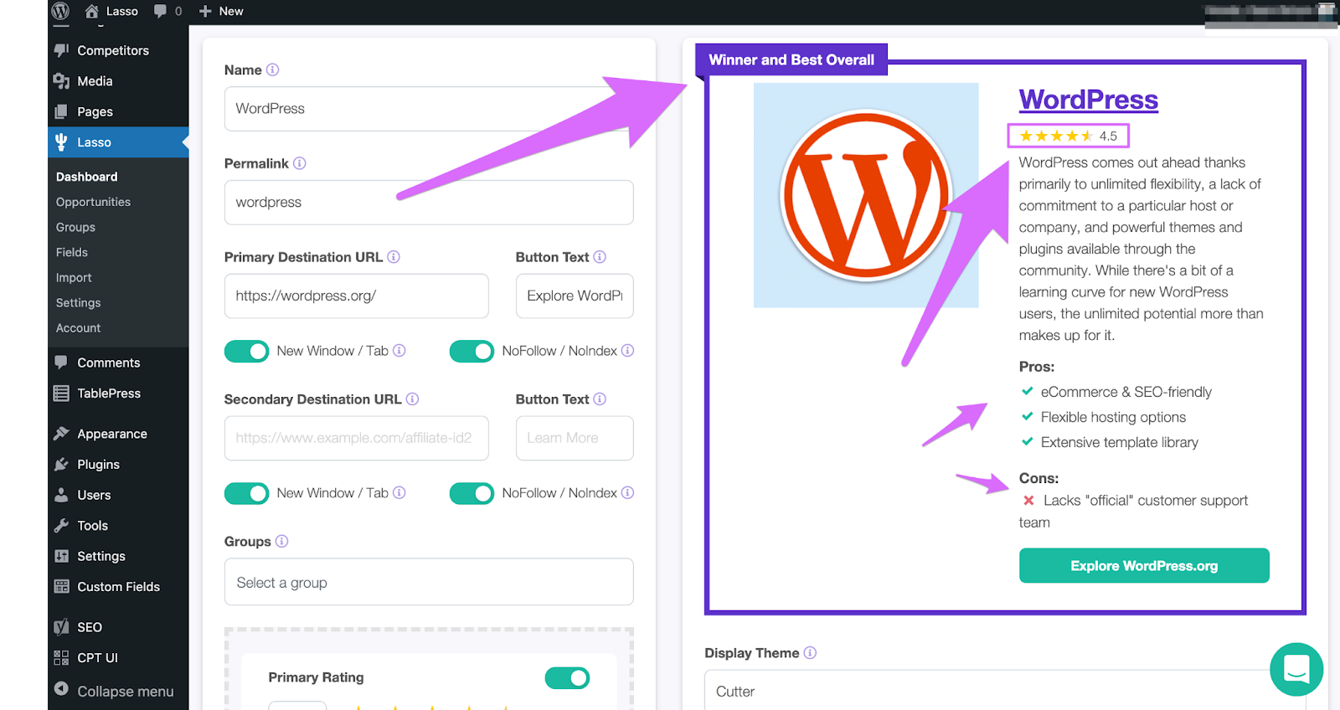This screenshot has height=710, width=1340.
Task: Open the chat support widget
Action: tap(1296, 669)
